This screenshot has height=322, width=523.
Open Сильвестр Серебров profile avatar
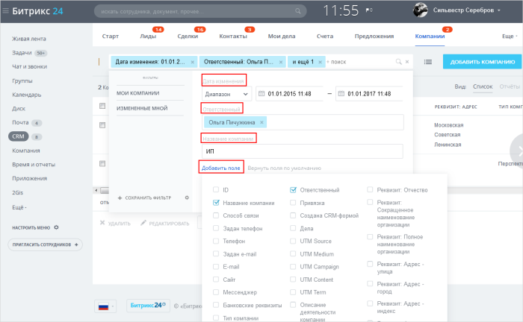point(420,10)
